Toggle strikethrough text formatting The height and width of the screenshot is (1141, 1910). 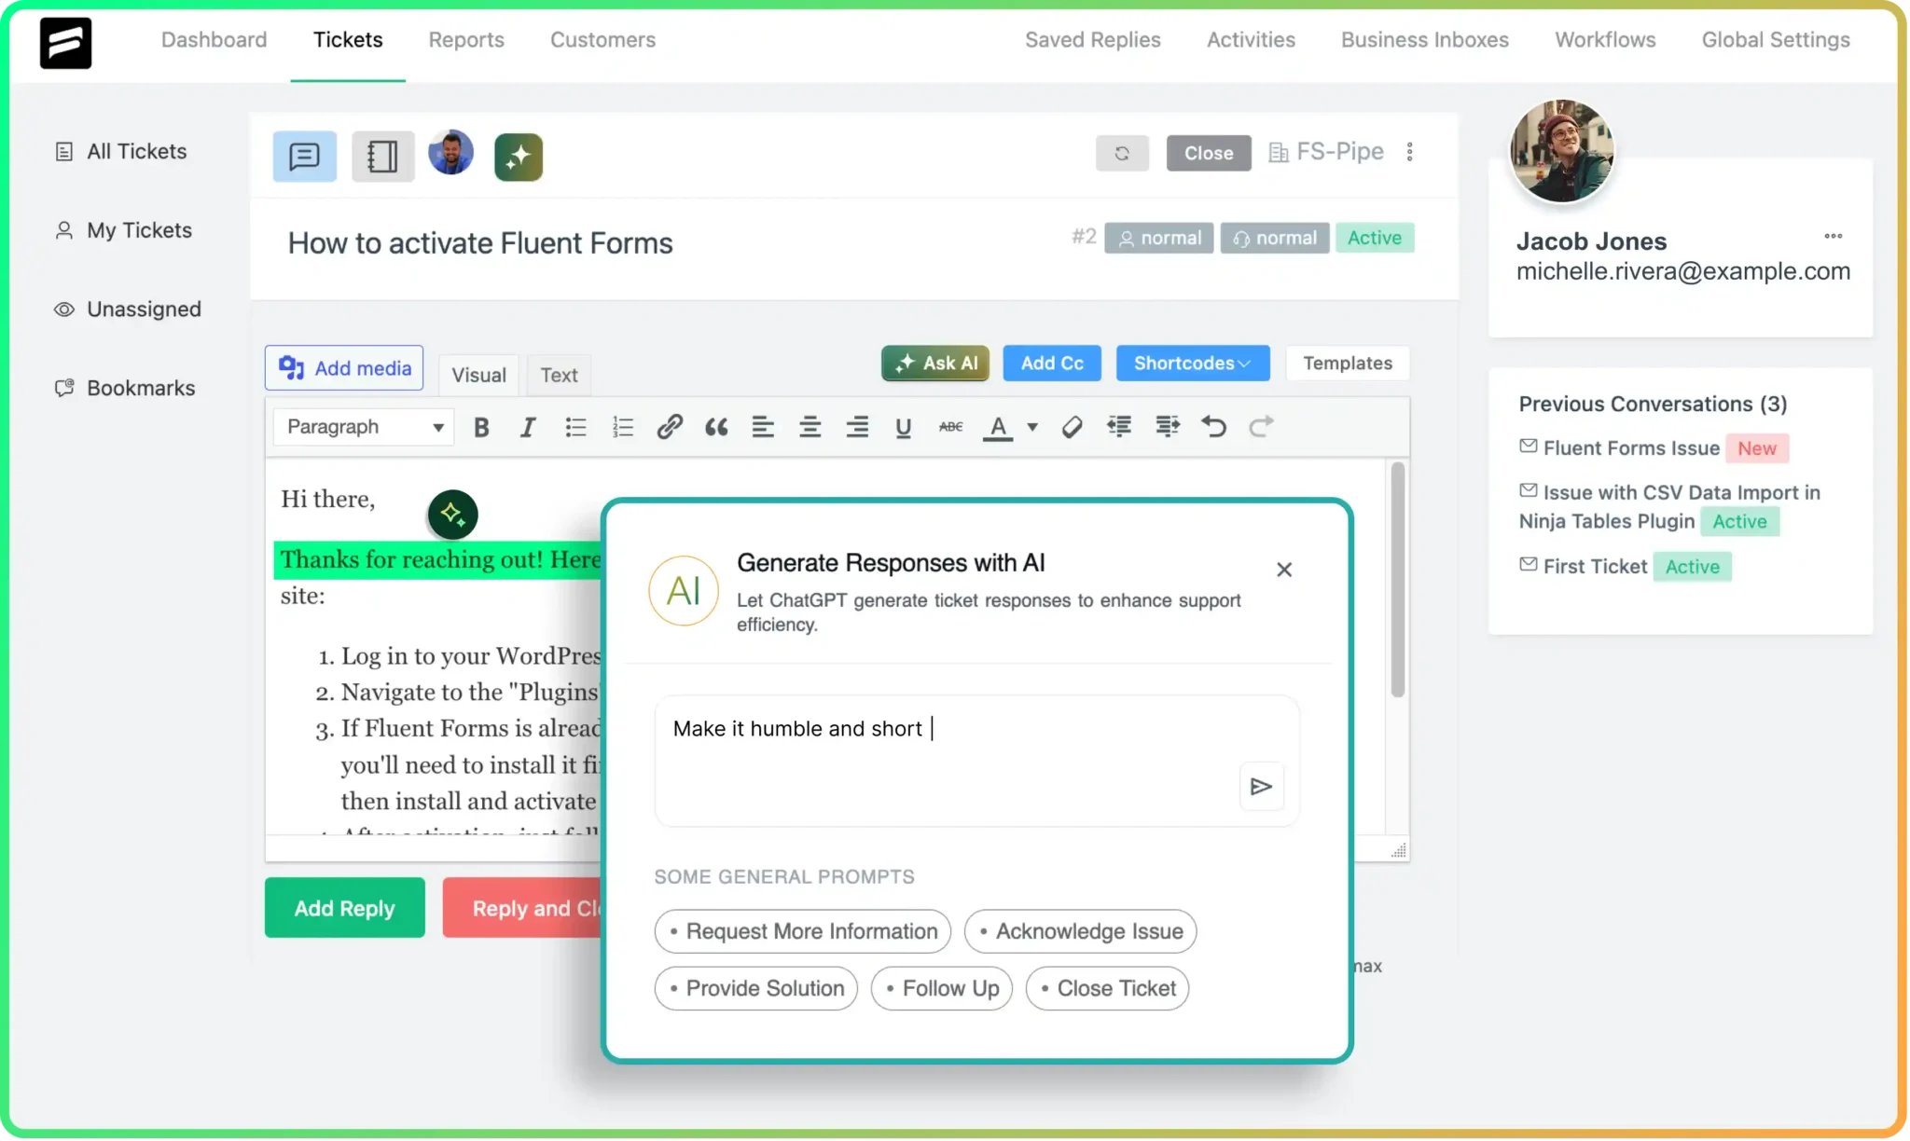tap(950, 427)
